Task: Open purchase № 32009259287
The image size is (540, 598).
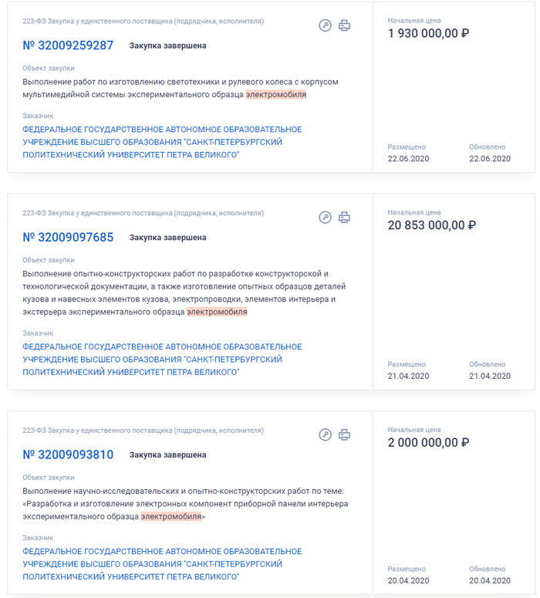Action: click(x=68, y=46)
